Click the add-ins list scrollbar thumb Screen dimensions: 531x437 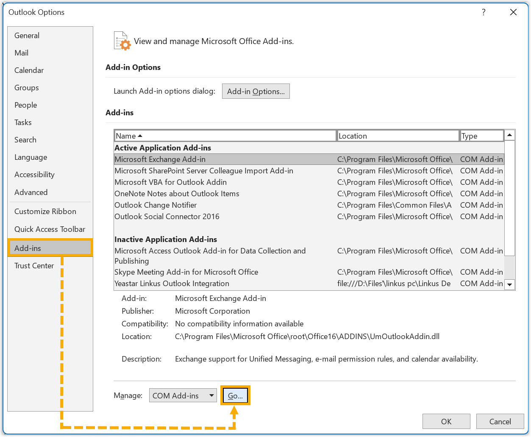[x=510, y=198]
